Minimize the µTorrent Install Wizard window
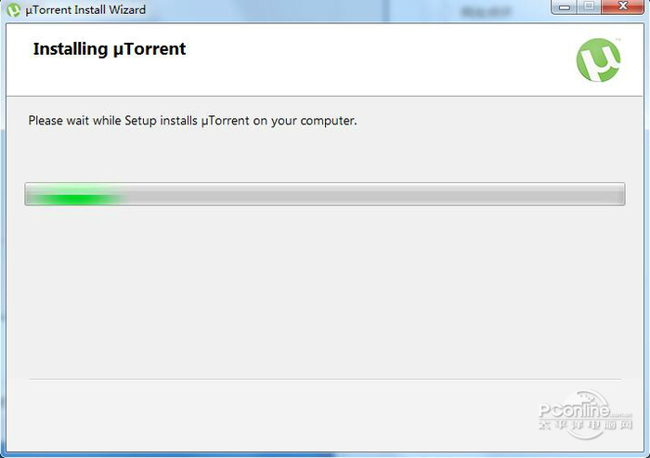Viewport: 650px width, 458px height. pyautogui.click(x=564, y=7)
